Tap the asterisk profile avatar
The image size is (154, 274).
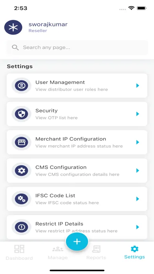click(13, 28)
